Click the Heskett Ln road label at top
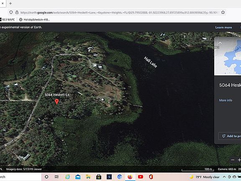Viewport: 241px width, 181px height. [x=65, y=54]
